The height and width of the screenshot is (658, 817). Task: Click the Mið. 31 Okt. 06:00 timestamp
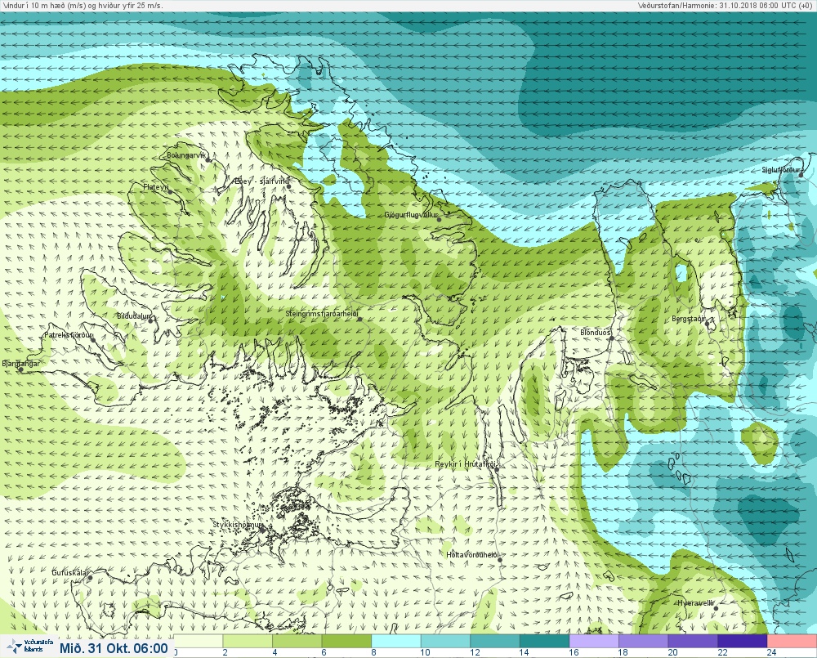[x=114, y=648]
